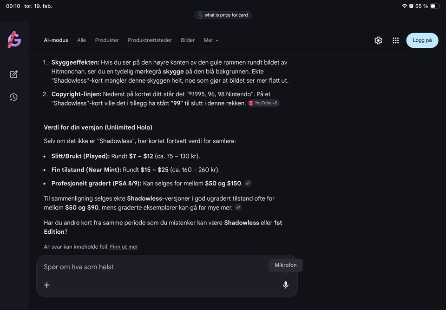Follow the 'Finn ut mer' link

[124, 247]
